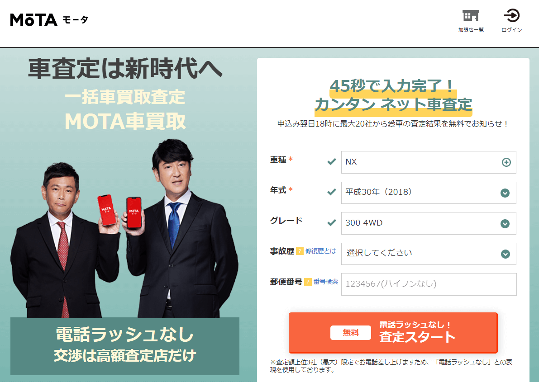Click the ログイン login icon

point(511,16)
